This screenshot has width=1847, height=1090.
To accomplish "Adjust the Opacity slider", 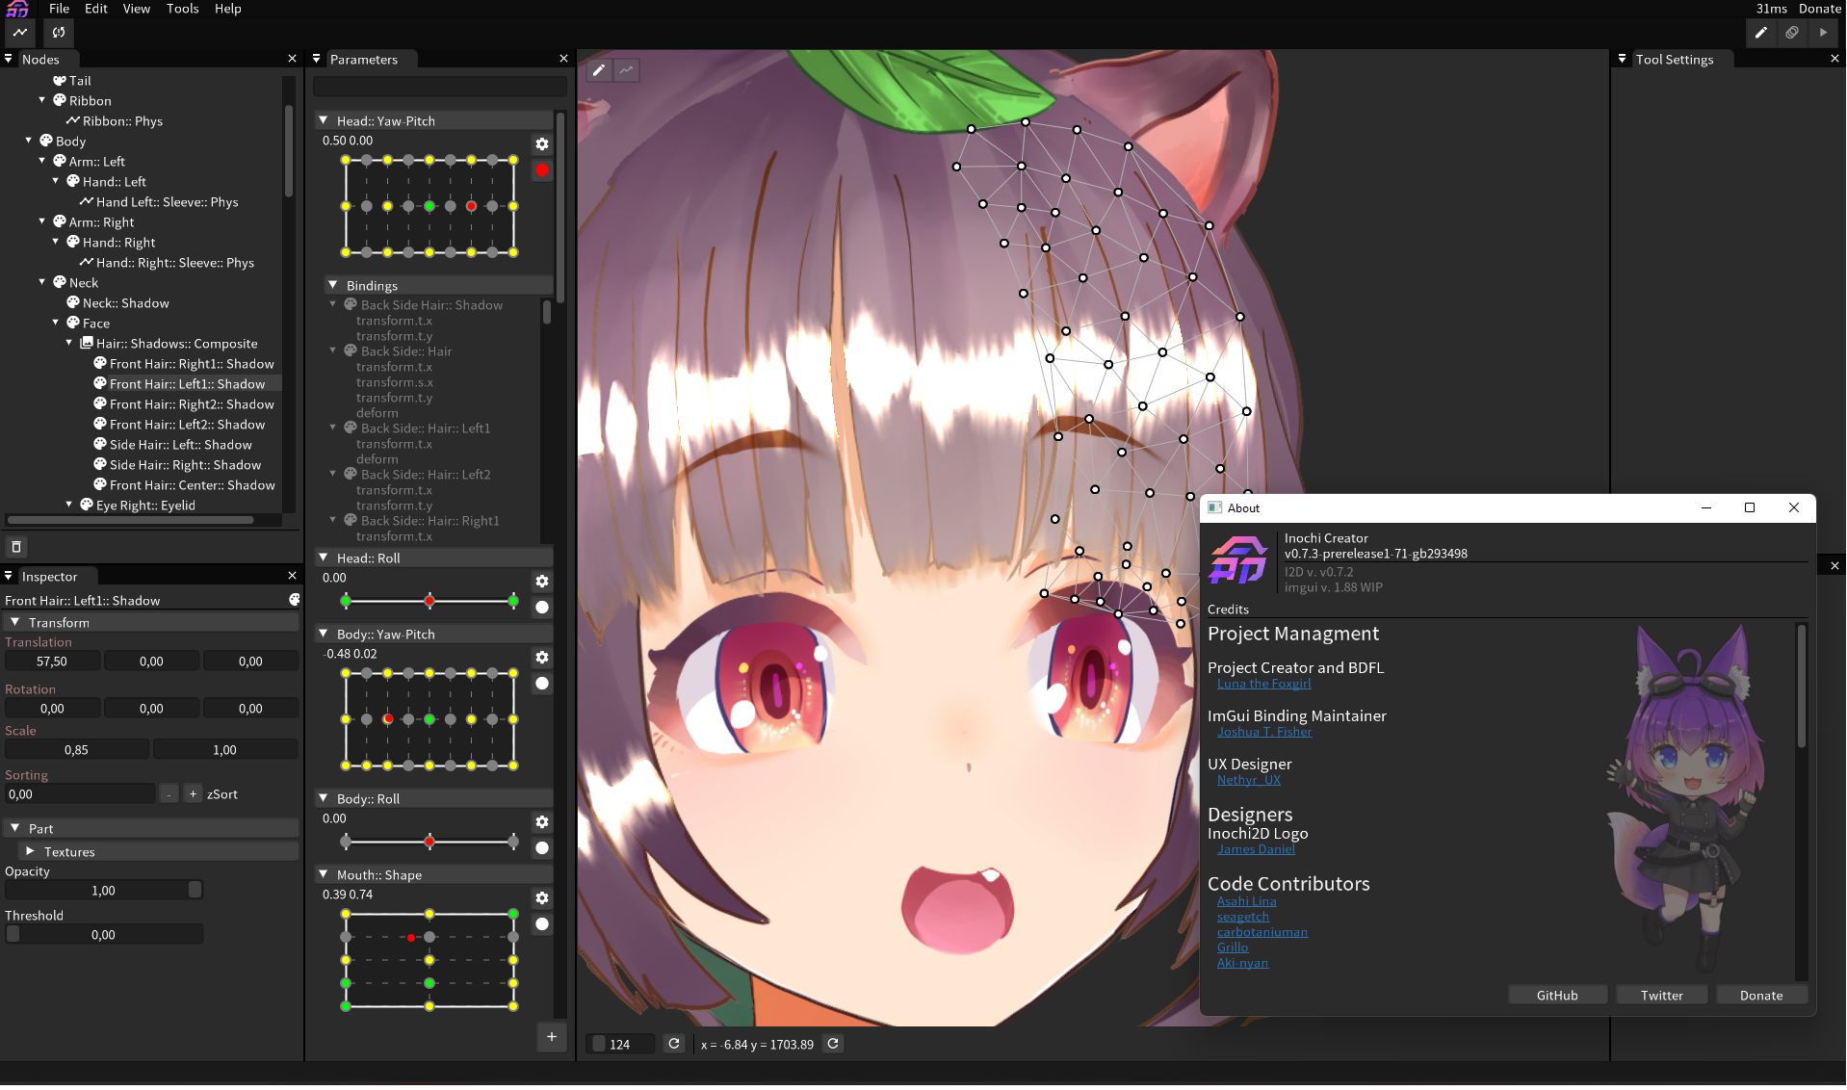I will coord(103,891).
